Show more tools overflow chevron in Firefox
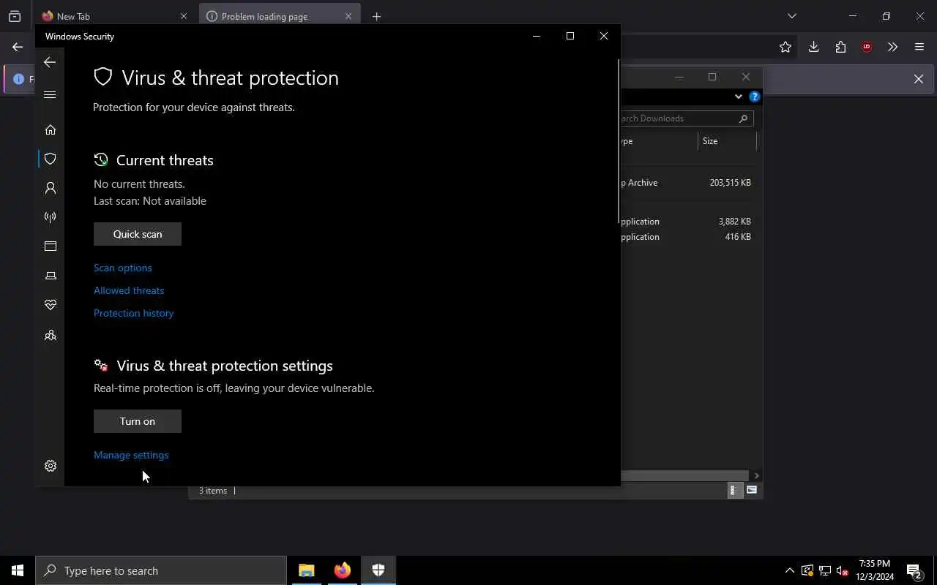This screenshot has height=585, width=937. click(x=892, y=47)
